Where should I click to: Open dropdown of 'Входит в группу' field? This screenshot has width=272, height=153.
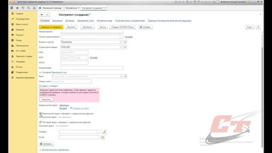(122, 42)
